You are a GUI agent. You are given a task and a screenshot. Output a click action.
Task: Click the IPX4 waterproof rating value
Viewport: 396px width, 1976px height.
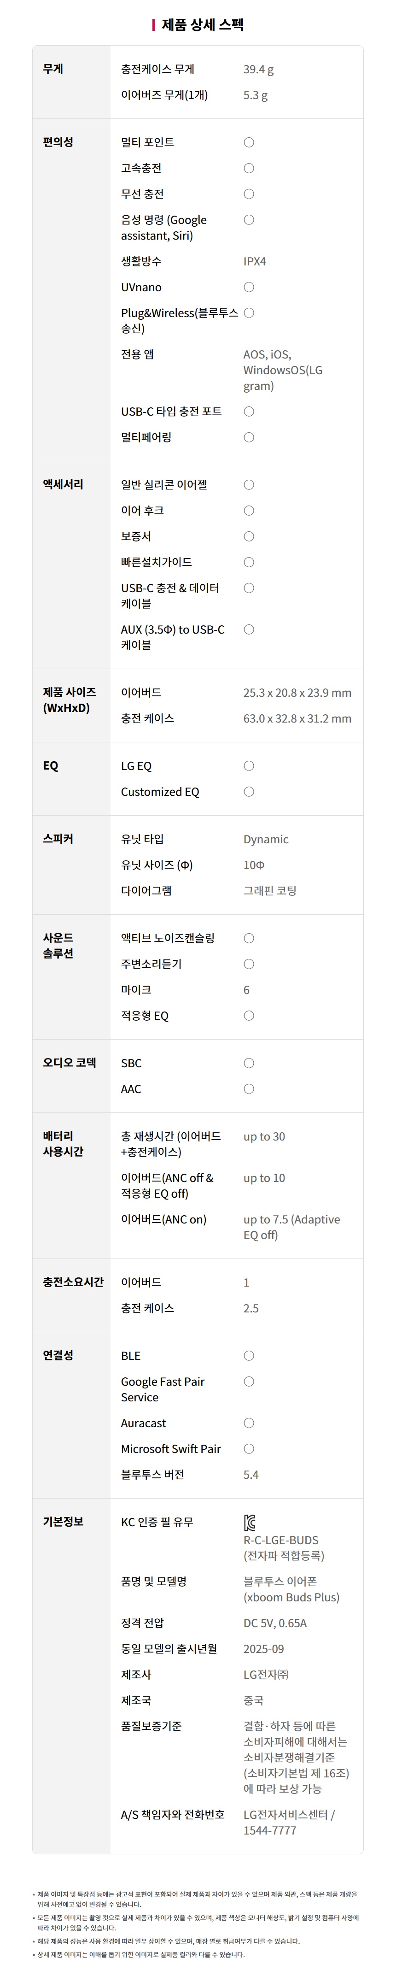tap(254, 261)
